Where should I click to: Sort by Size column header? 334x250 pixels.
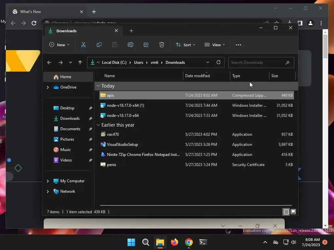(282, 76)
